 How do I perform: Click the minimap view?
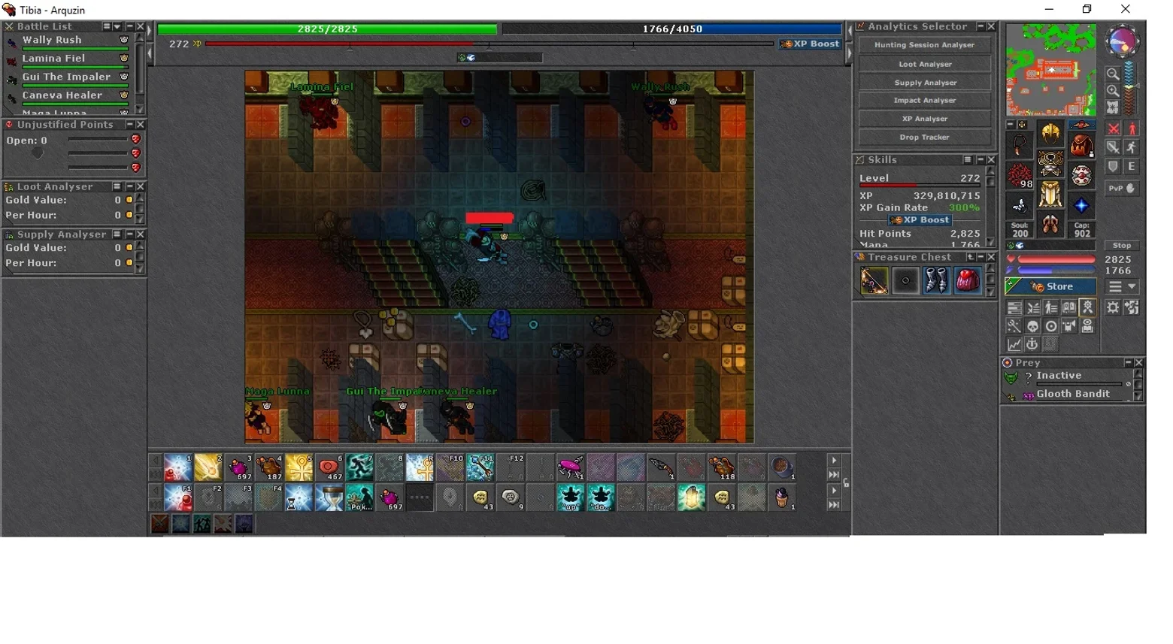pos(1051,70)
